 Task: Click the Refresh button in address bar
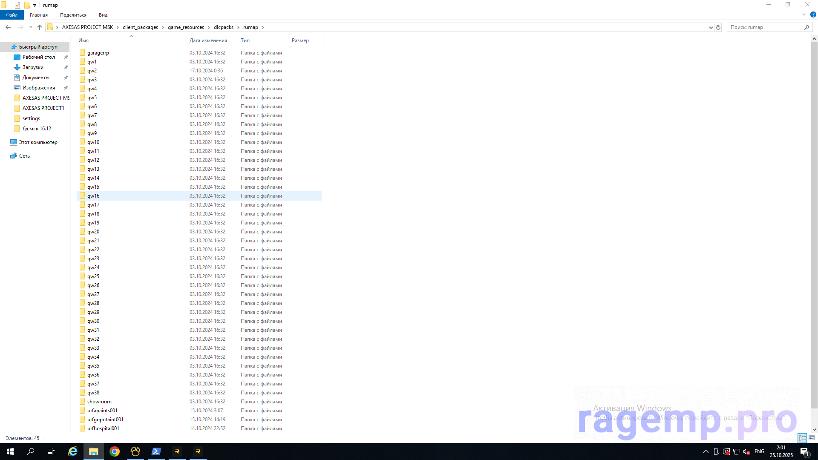(x=718, y=27)
